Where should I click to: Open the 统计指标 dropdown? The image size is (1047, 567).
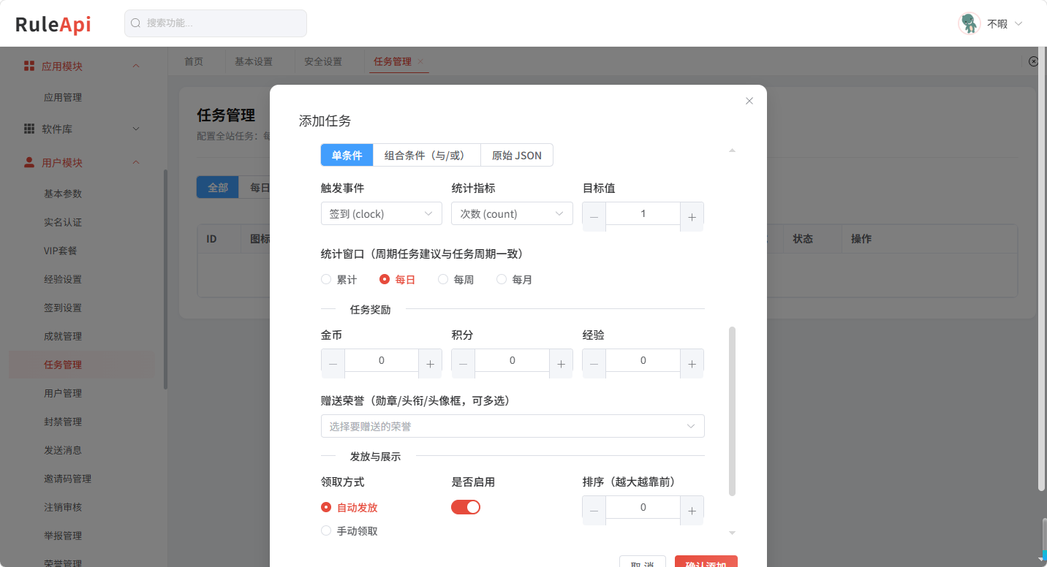click(512, 213)
